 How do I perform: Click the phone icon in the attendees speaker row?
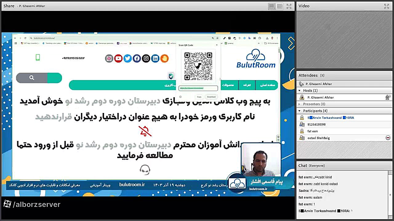(x=301, y=84)
